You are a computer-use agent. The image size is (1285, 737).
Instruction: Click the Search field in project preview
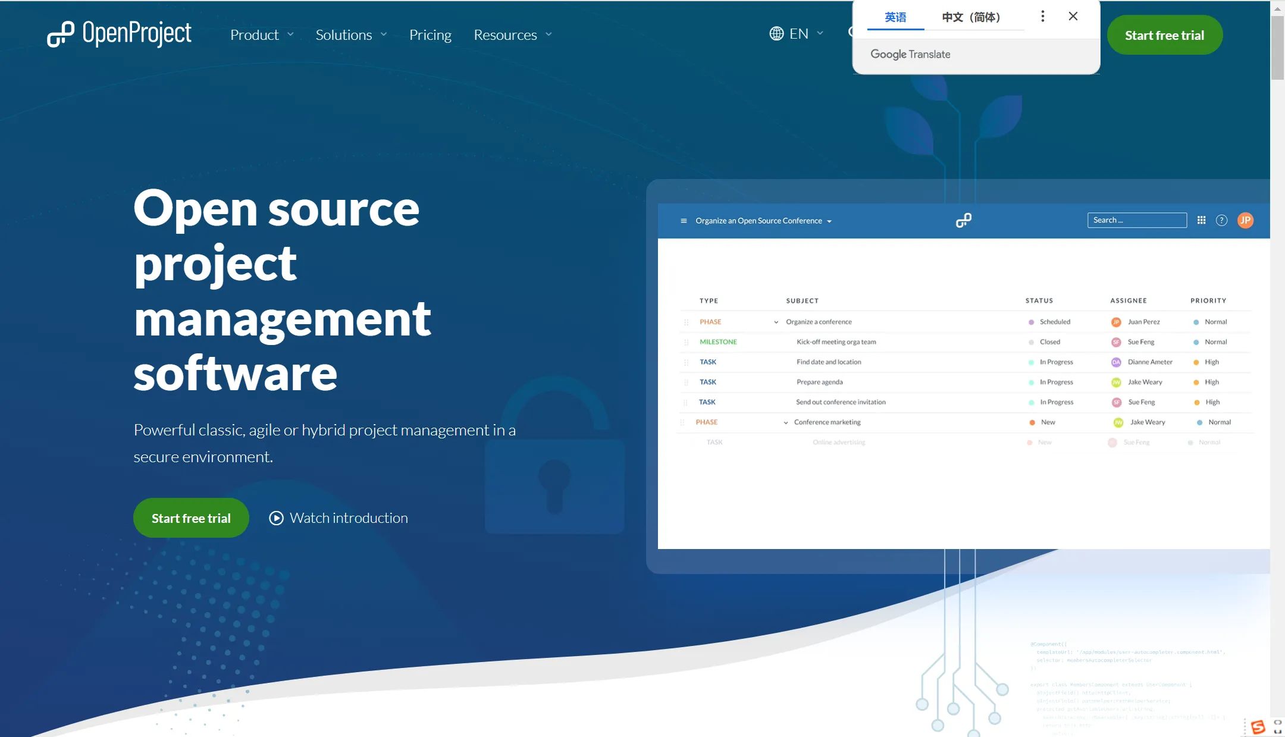point(1136,220)
